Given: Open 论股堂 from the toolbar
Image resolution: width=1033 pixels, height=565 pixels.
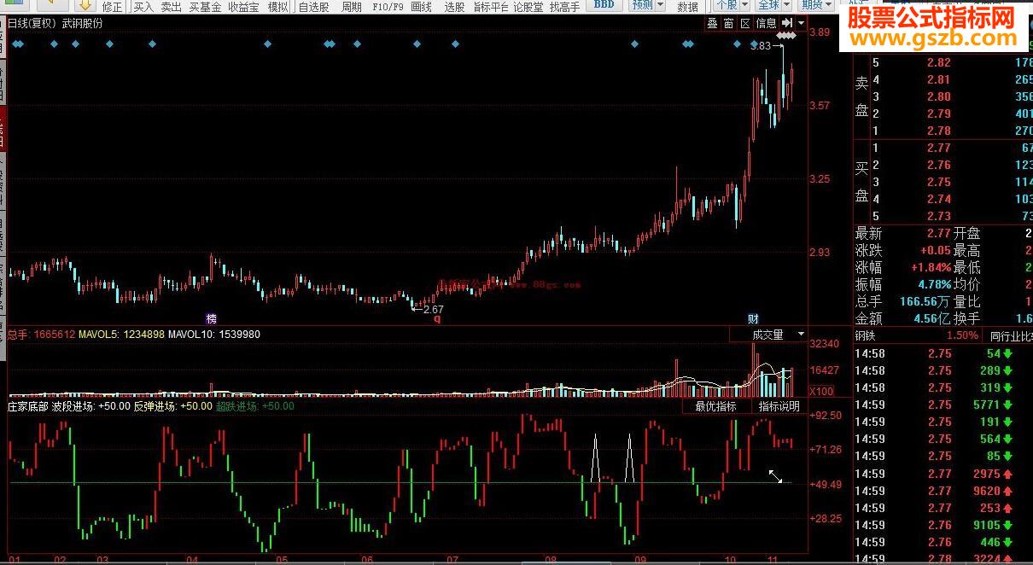Looking at the screenshot, I should pos(529,7).
